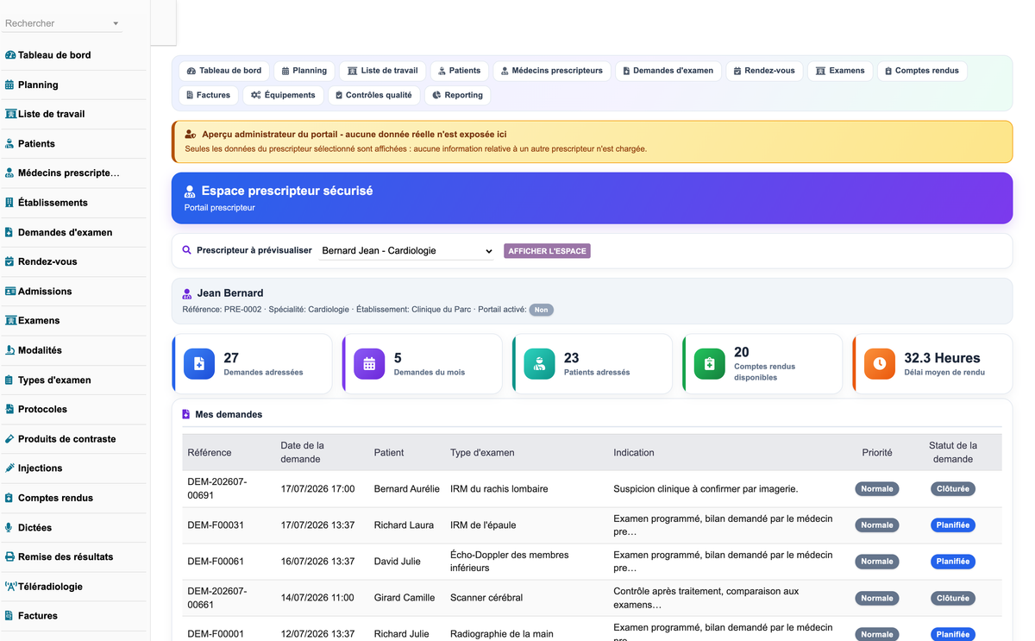Click the blue Demandes adressées card icon
The image size is (1035, 641).
[x=199, y=364]
